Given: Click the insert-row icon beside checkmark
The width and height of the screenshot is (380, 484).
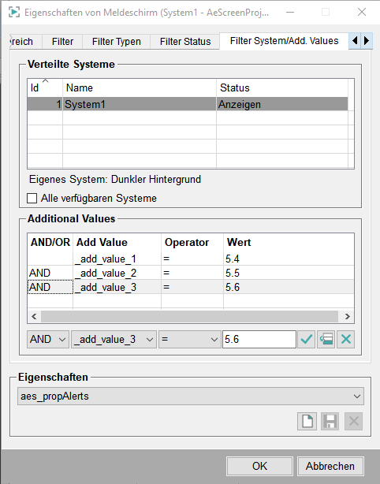Looking at the screenshot, I should pyautogui.click(x=326, y=339).
